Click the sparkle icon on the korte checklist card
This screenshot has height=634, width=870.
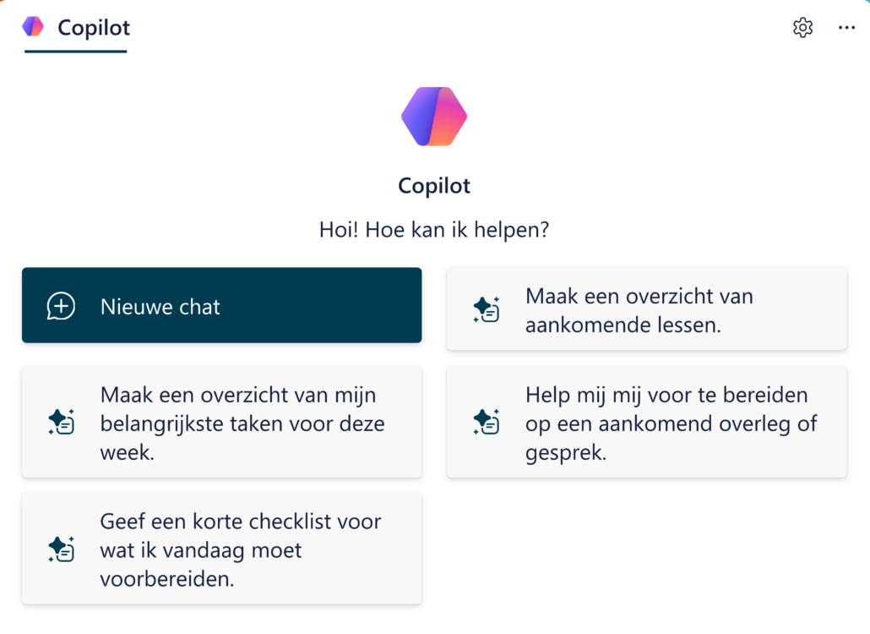[61, 549]
